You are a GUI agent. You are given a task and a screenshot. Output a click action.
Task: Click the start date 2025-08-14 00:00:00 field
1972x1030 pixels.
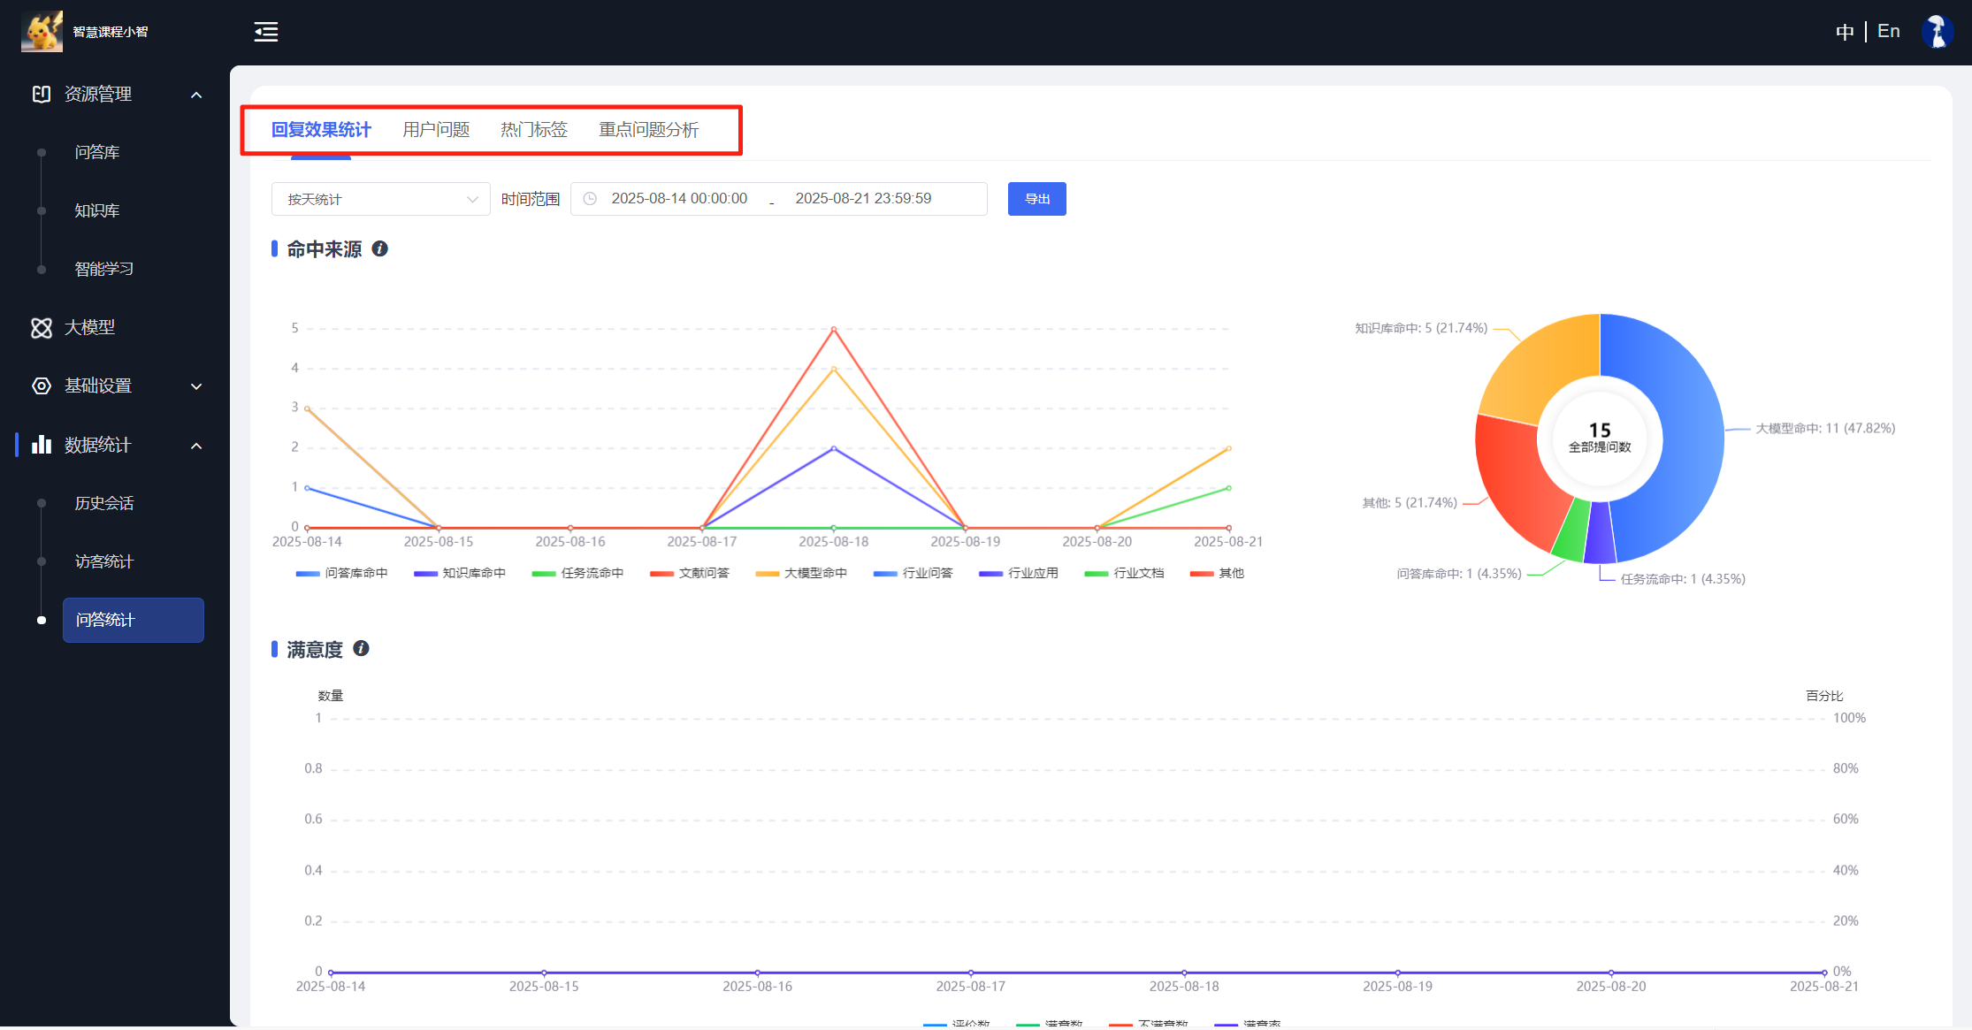tap(679, 199)
